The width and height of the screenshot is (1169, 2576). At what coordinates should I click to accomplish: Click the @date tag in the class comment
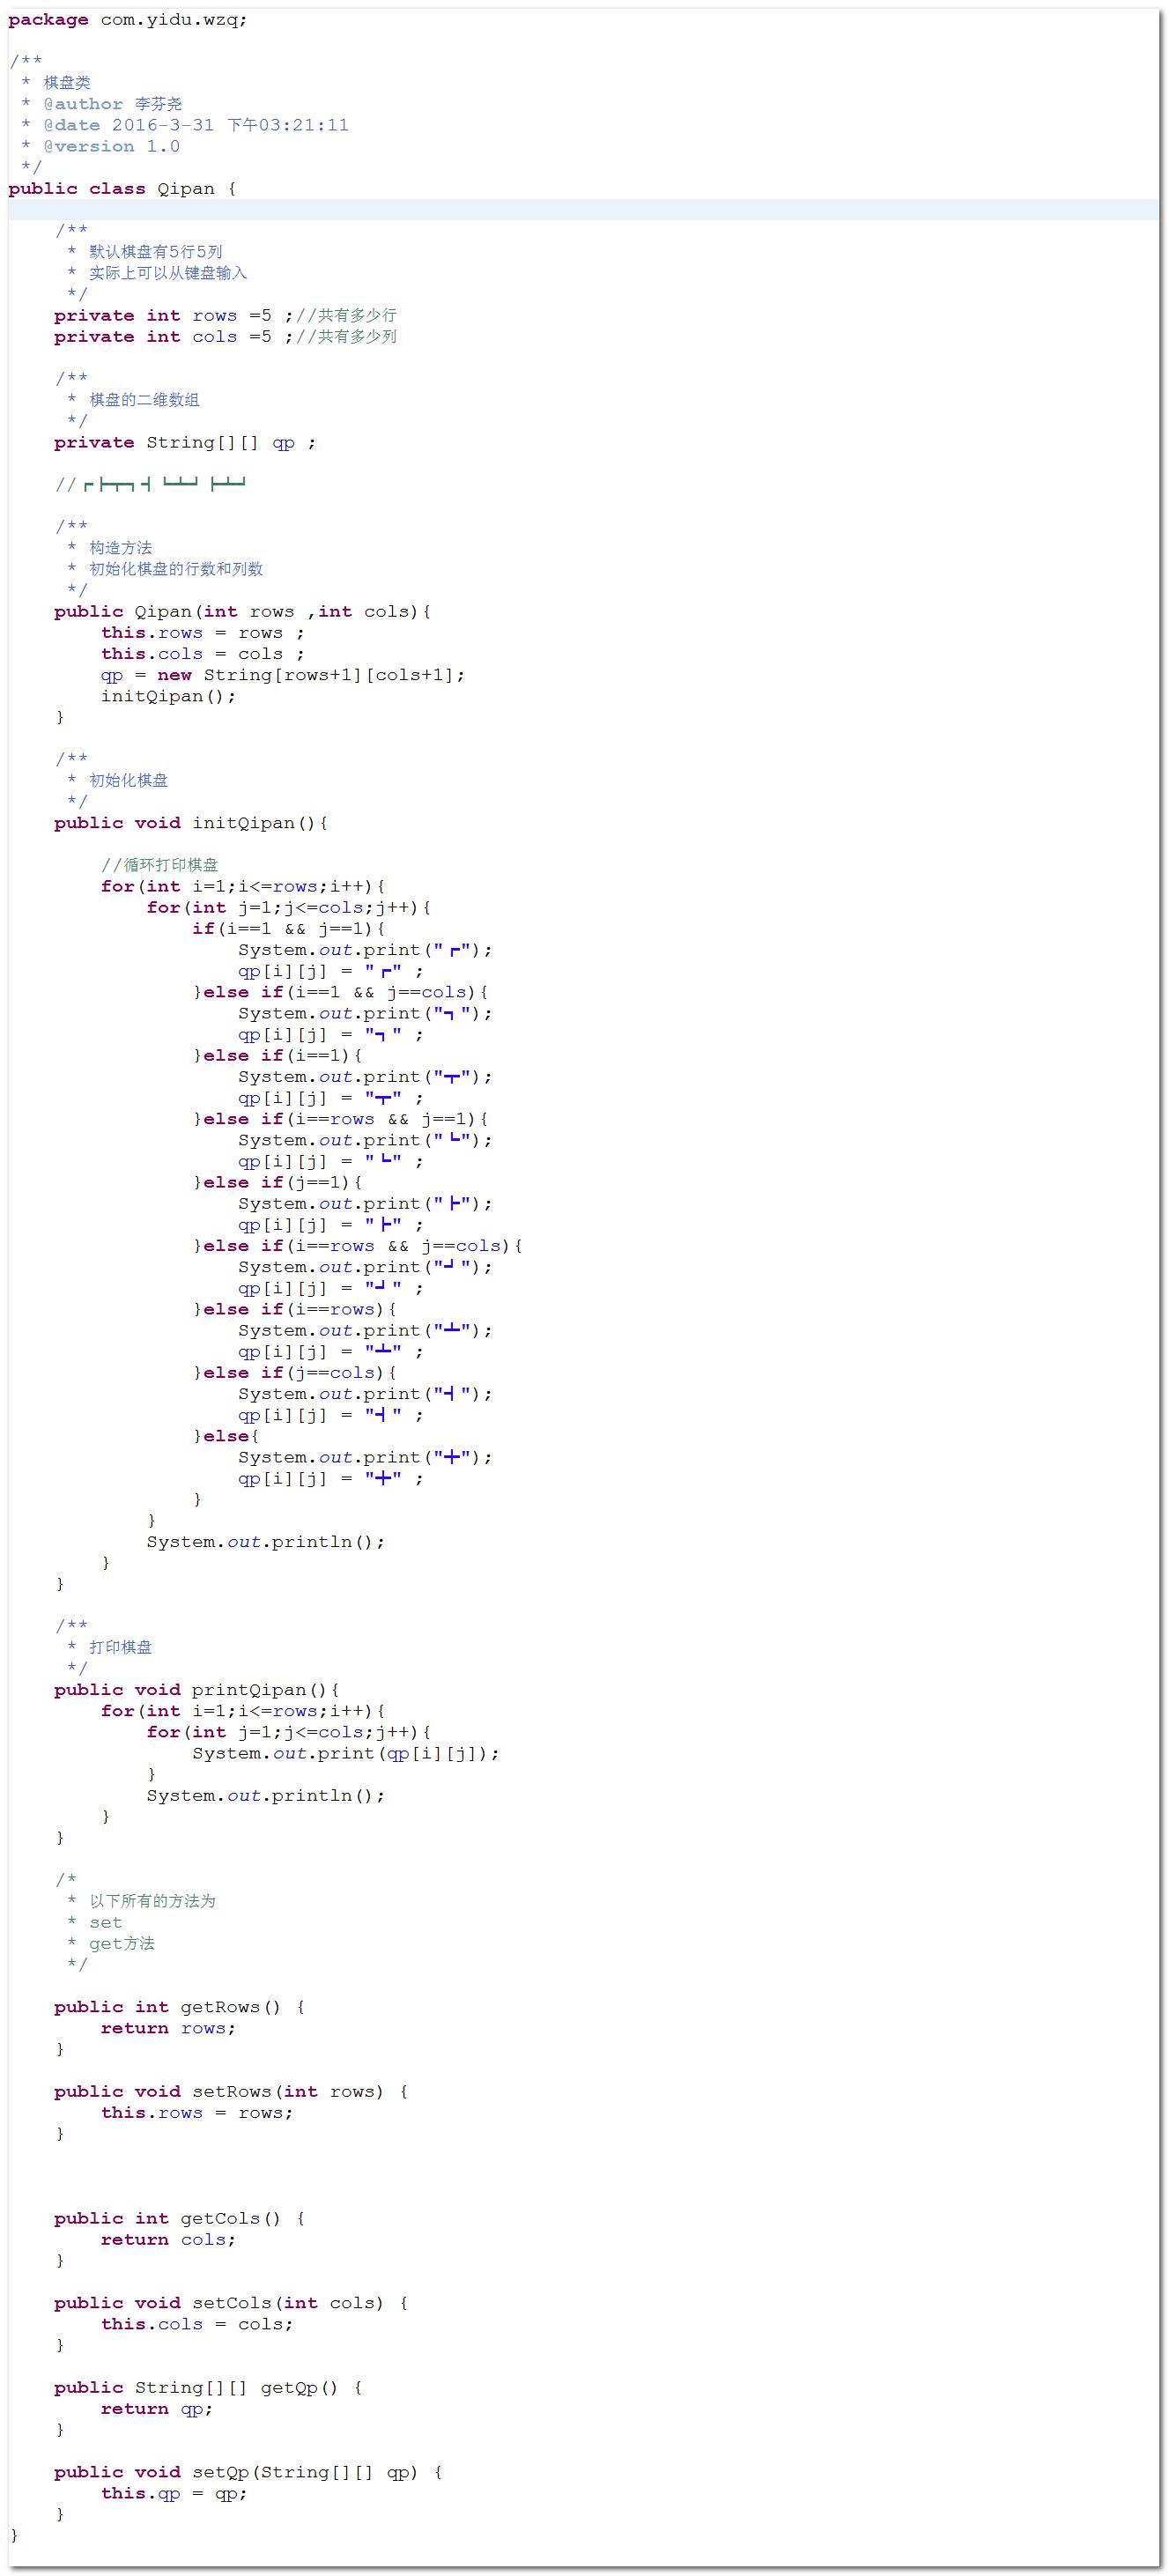71,125
